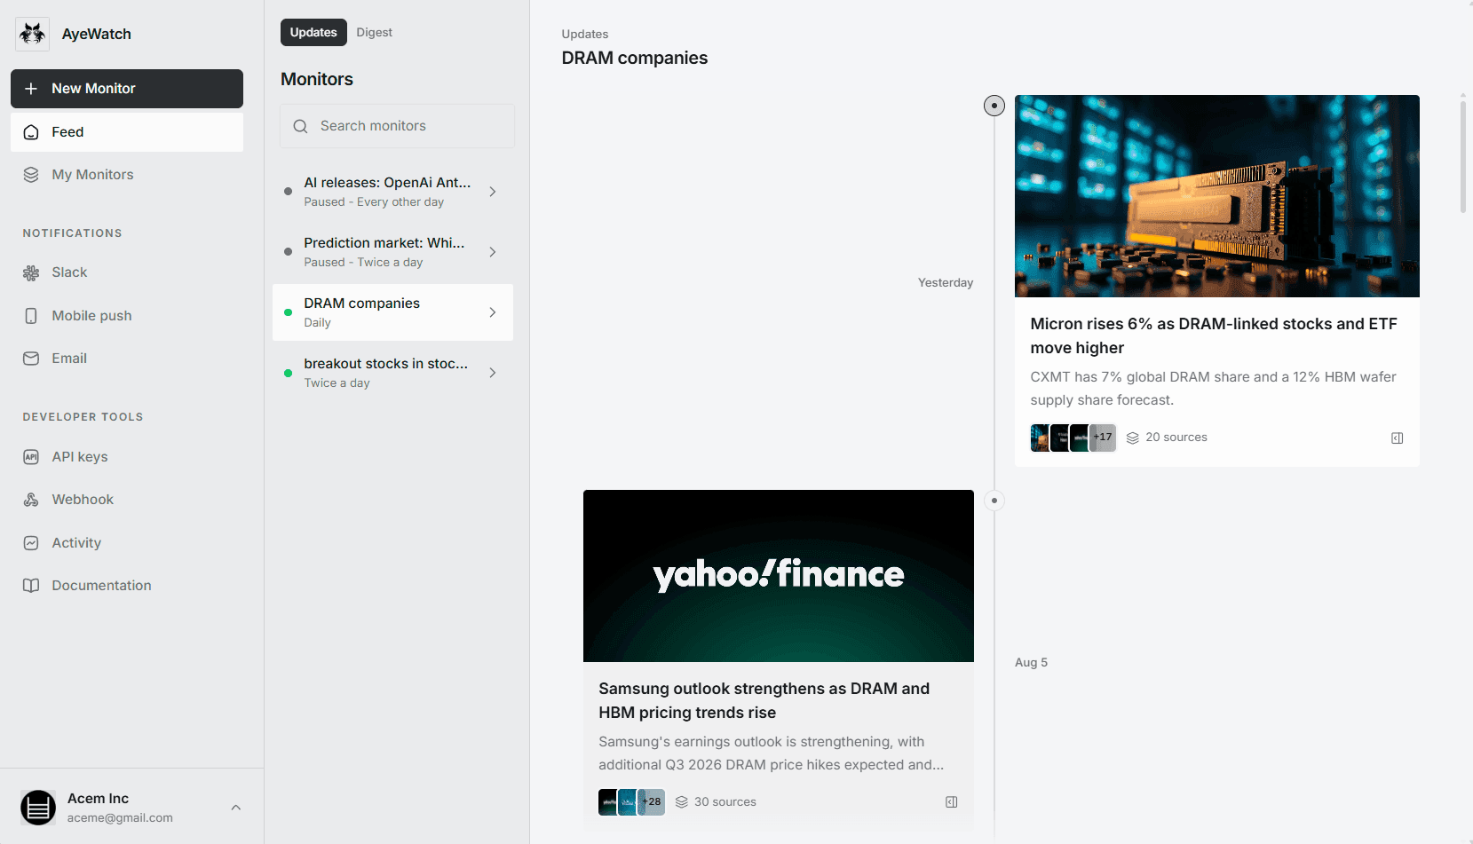This screenshot has height=844, width=1473.
Task: Open Slack notification settings
Action: (x=127, y=272)
